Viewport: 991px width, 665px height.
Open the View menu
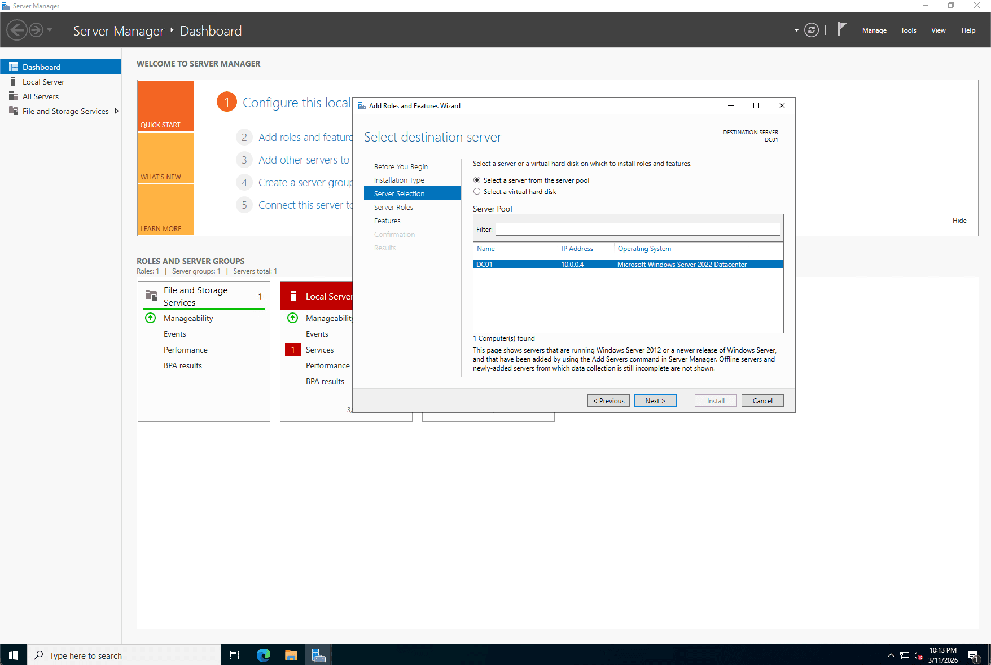[938, 30]
